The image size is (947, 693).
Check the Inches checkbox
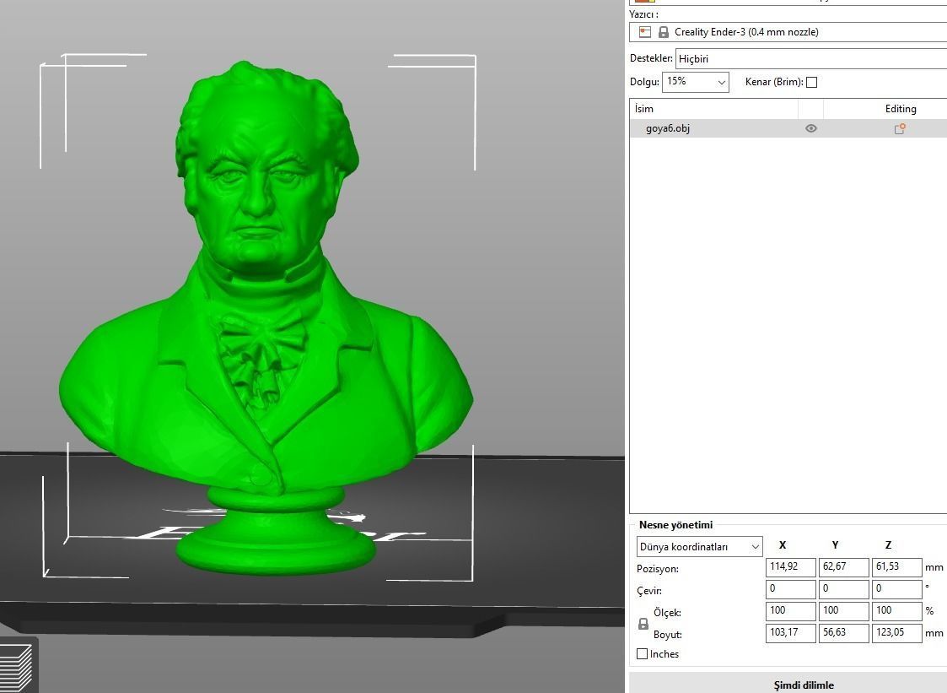[x=642, y=653]
